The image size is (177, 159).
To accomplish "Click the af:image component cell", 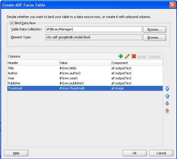I will [x=137, y=88].
